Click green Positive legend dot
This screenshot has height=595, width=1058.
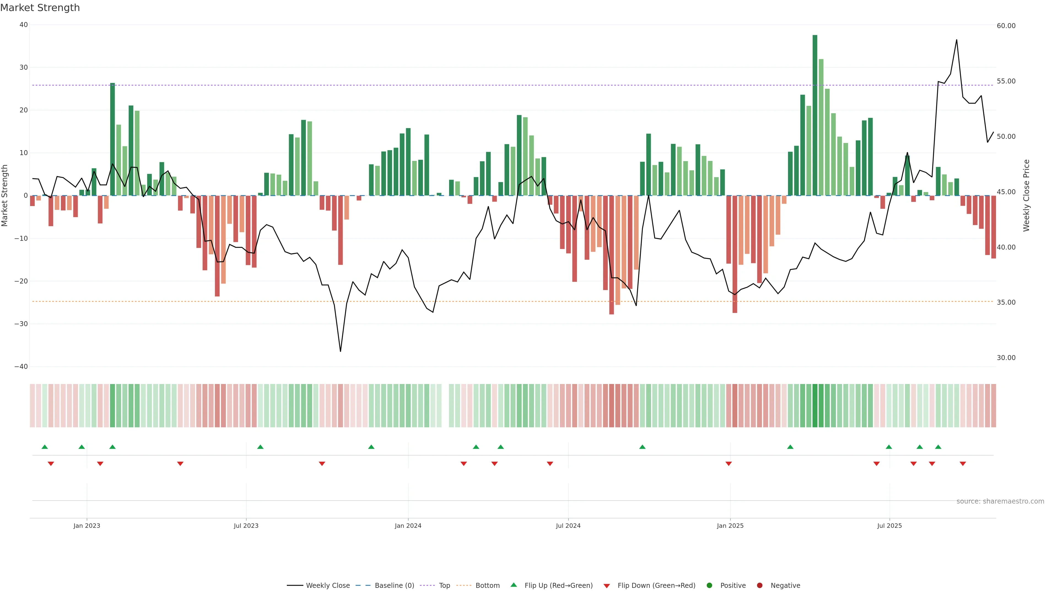click(709, 586)
